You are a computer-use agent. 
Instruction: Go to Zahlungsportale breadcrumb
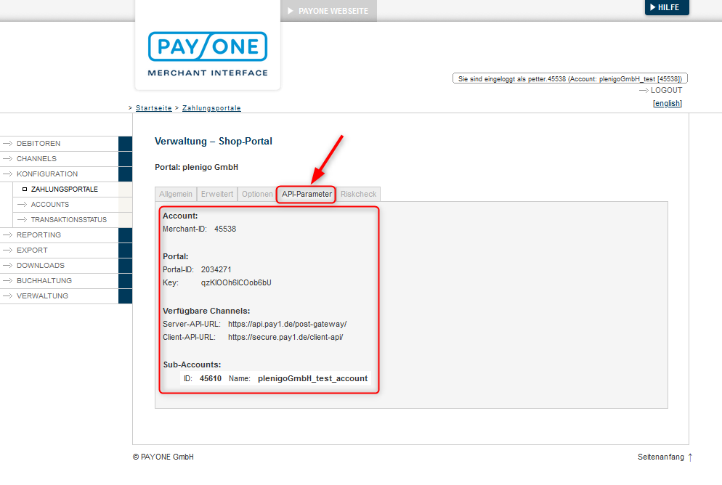point(211,107)
